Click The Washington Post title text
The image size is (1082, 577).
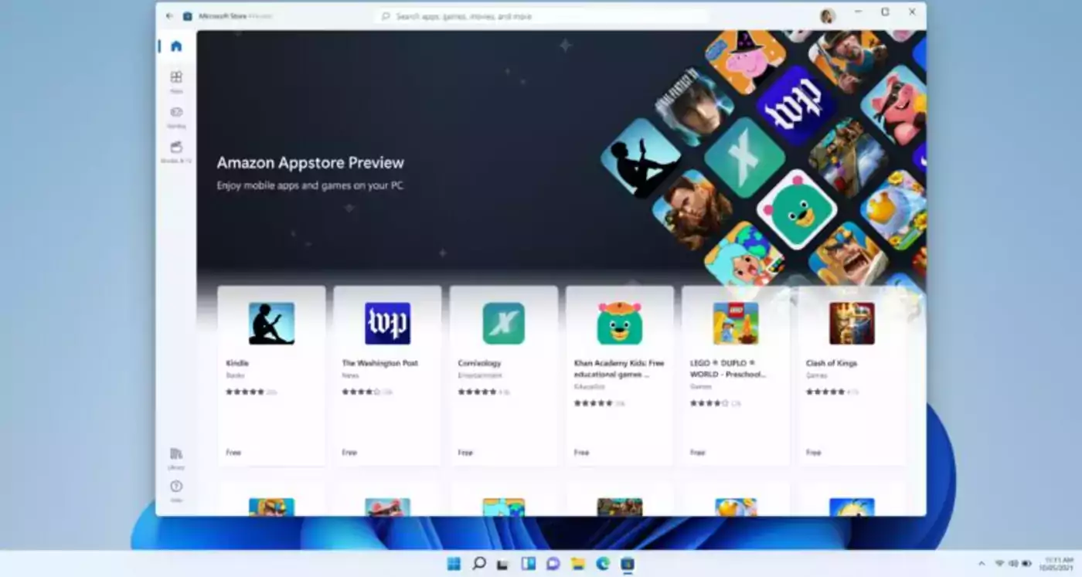click(380, 363)
